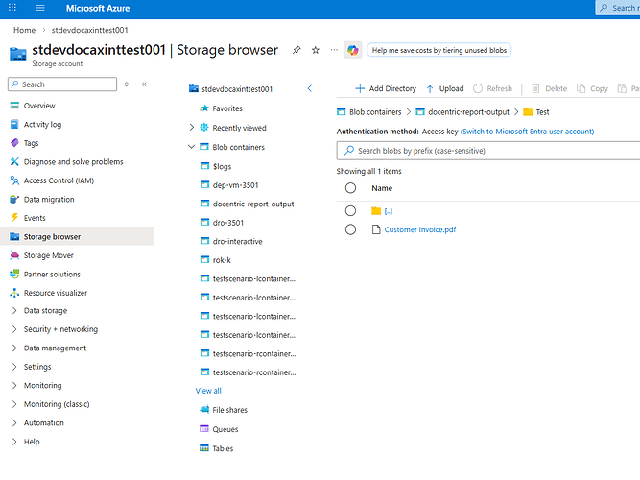Screen dimensions: 640x480
Task: Click the Upload button
Action: [445, 88]
